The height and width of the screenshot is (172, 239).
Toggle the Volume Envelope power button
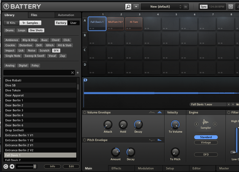(85, 112)
